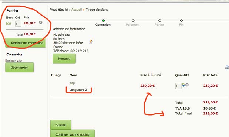This screenshot has width=229, height=137.
Task: Click the 'TVA 19.6' label
Action: pyautogui.click(x=182, y=109)
